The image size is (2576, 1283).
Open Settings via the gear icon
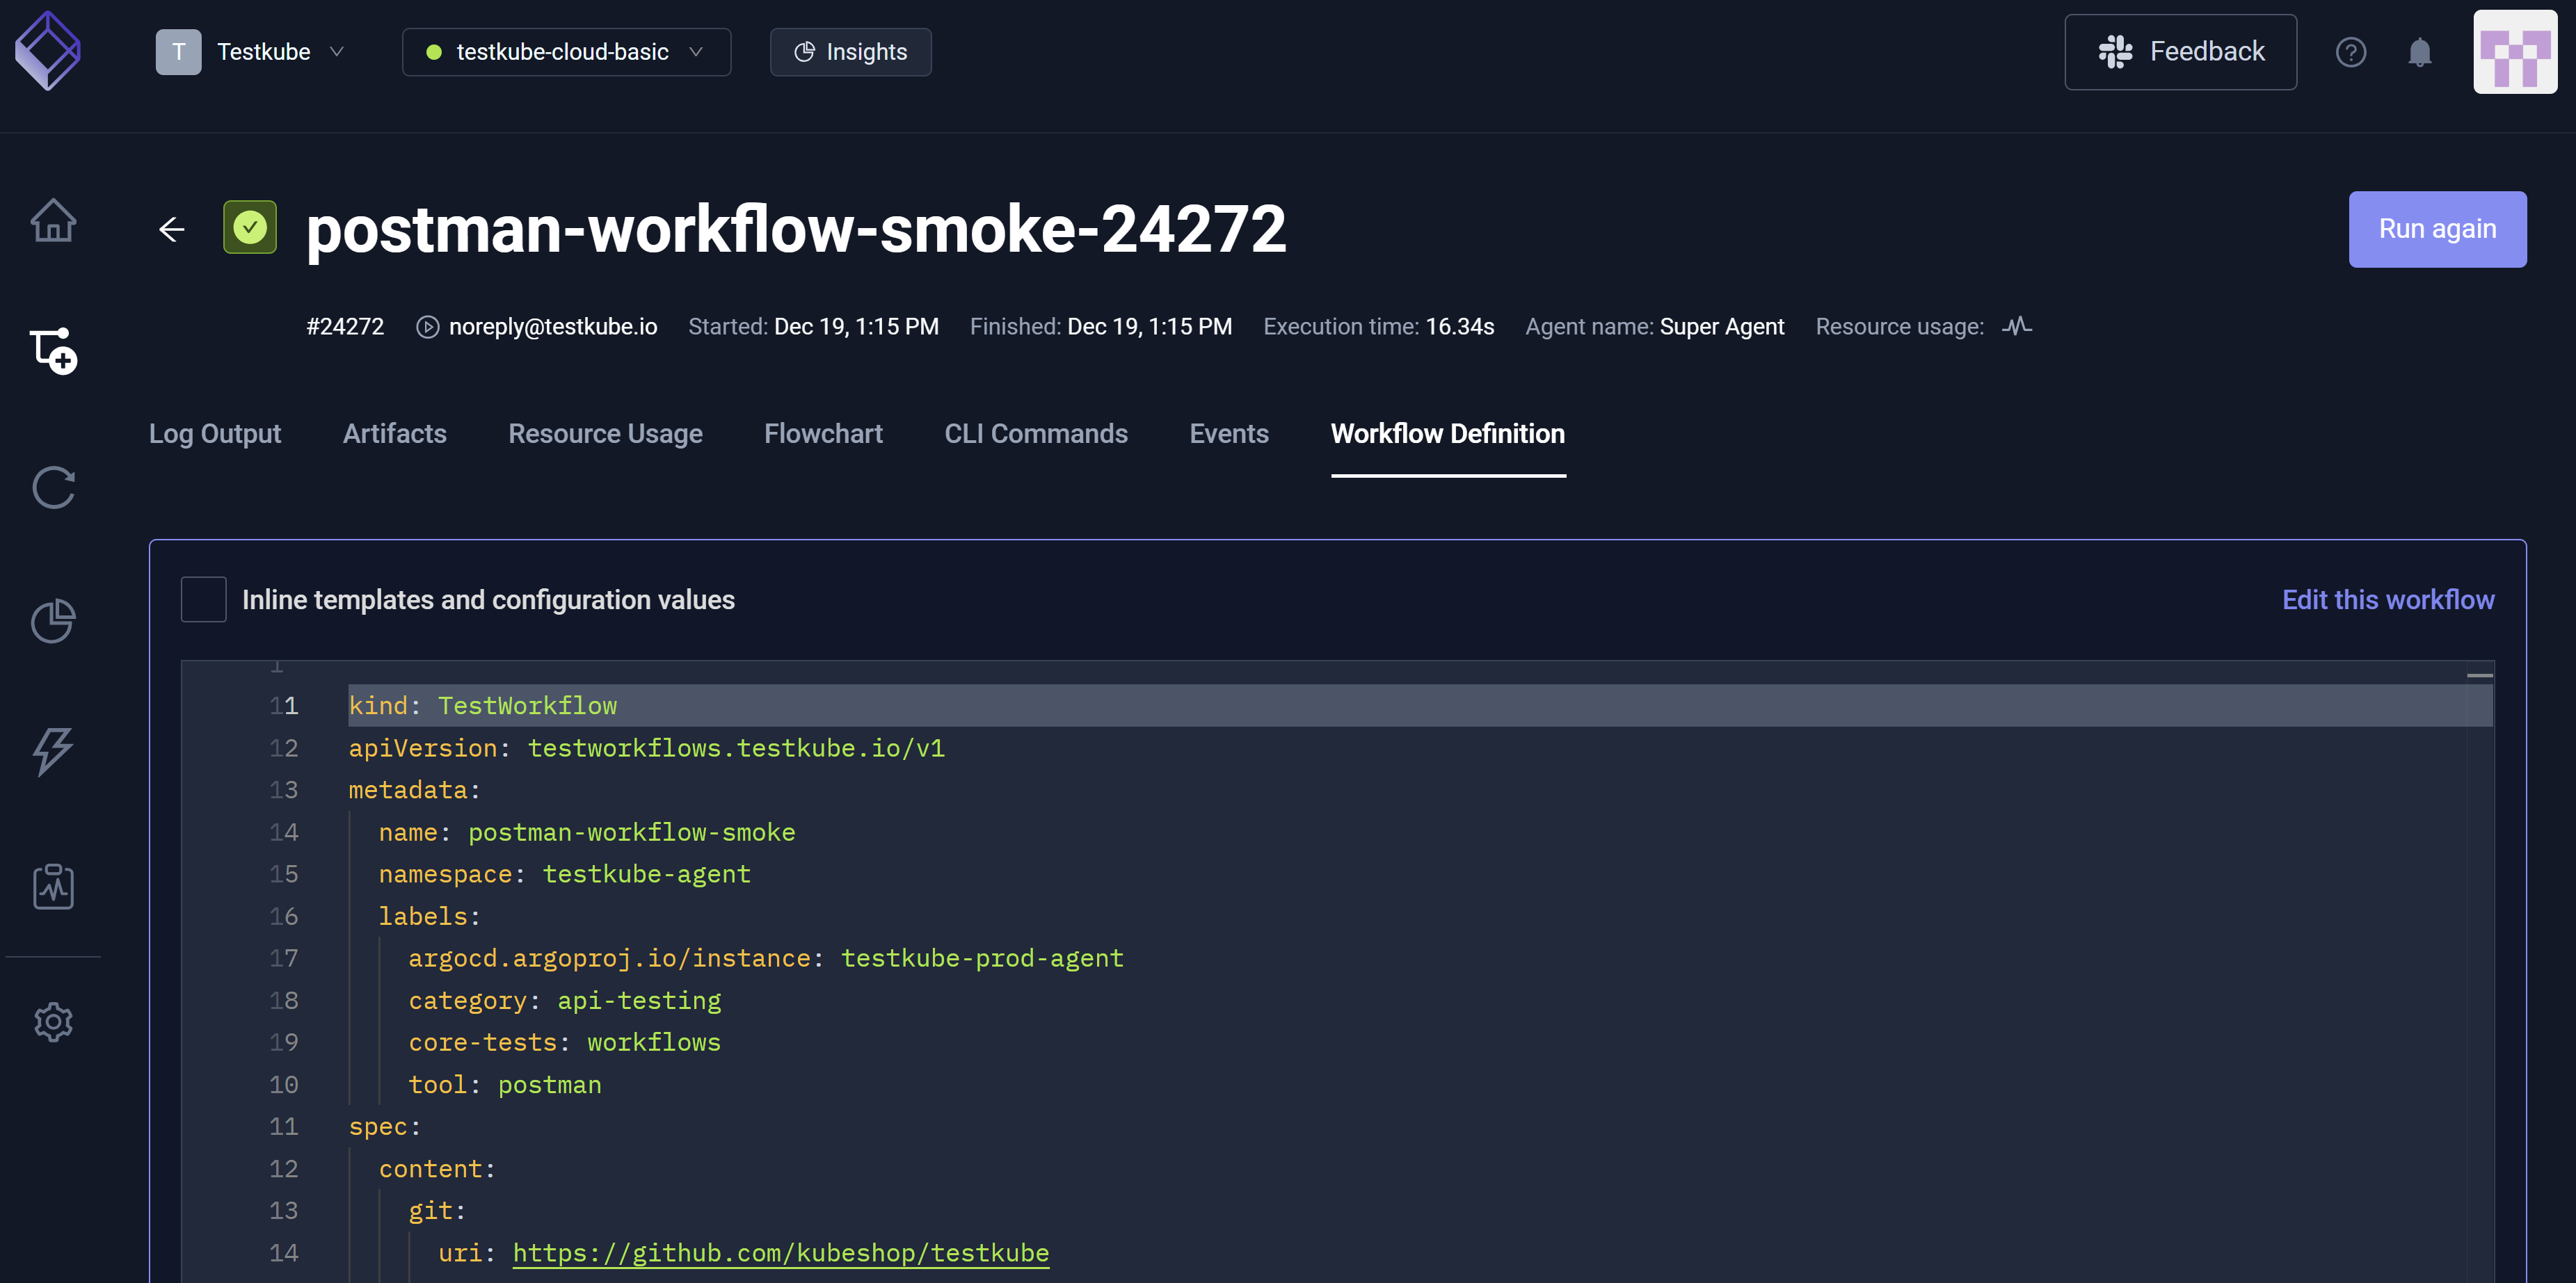(53, 1022)
